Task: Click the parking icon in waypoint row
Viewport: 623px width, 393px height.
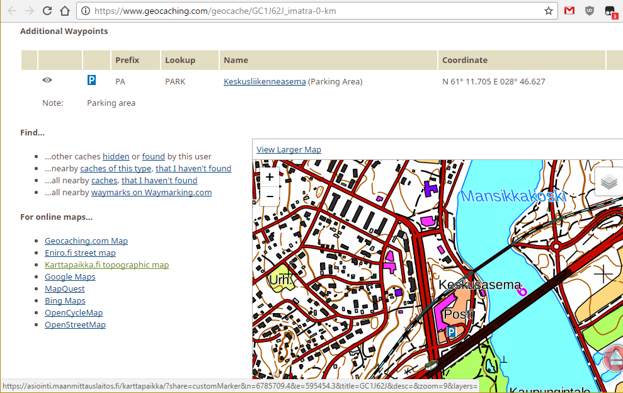Action: click(91, 81)
